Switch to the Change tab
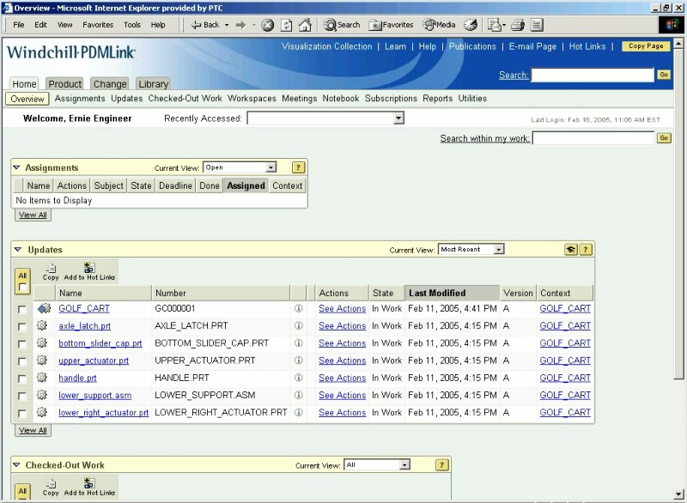This screenshot has height=503, width=687. (x=110, y=83)
